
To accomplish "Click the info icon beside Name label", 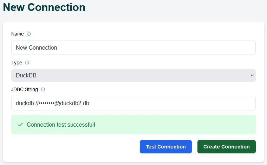I will [x=29, y=34].
